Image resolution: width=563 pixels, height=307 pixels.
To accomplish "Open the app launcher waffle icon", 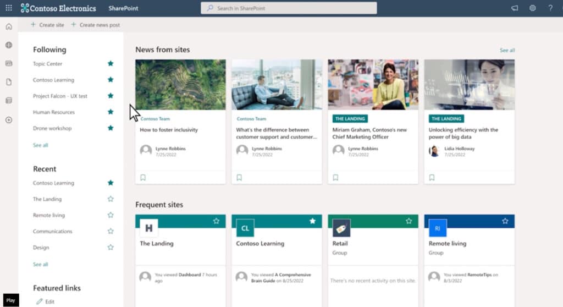I will coord(9,8).
